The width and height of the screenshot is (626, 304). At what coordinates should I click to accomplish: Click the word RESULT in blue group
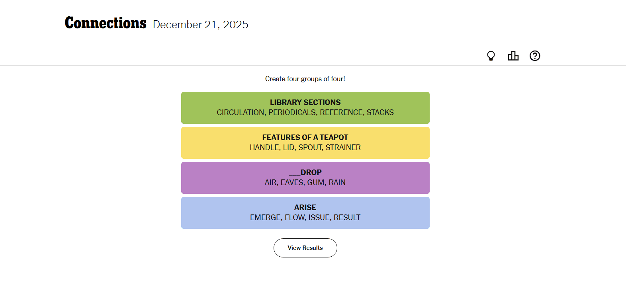[x=347, y=218]
